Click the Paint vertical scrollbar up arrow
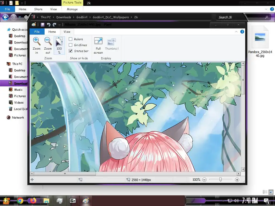Screen dimensions: 275x206 (243, 64)
